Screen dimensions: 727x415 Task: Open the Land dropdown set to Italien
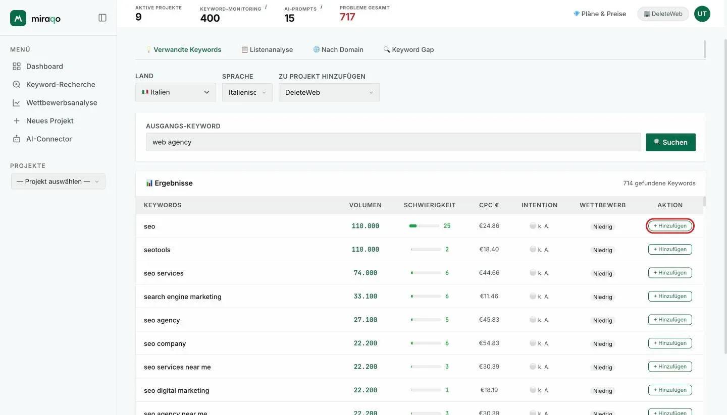(x=176, y=92)
